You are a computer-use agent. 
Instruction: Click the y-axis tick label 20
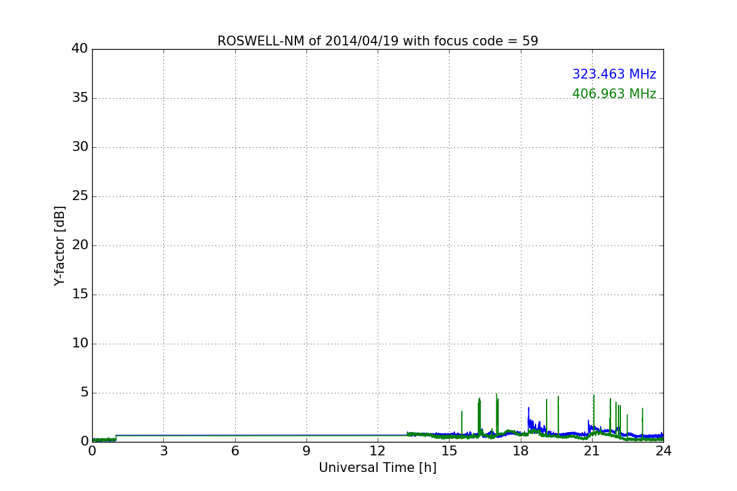(x=80, y=245)
